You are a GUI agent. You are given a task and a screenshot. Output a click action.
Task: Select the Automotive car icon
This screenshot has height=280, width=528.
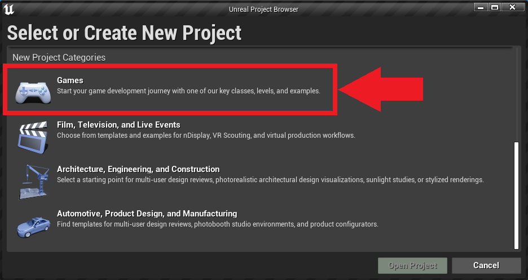tap(33, 227)
